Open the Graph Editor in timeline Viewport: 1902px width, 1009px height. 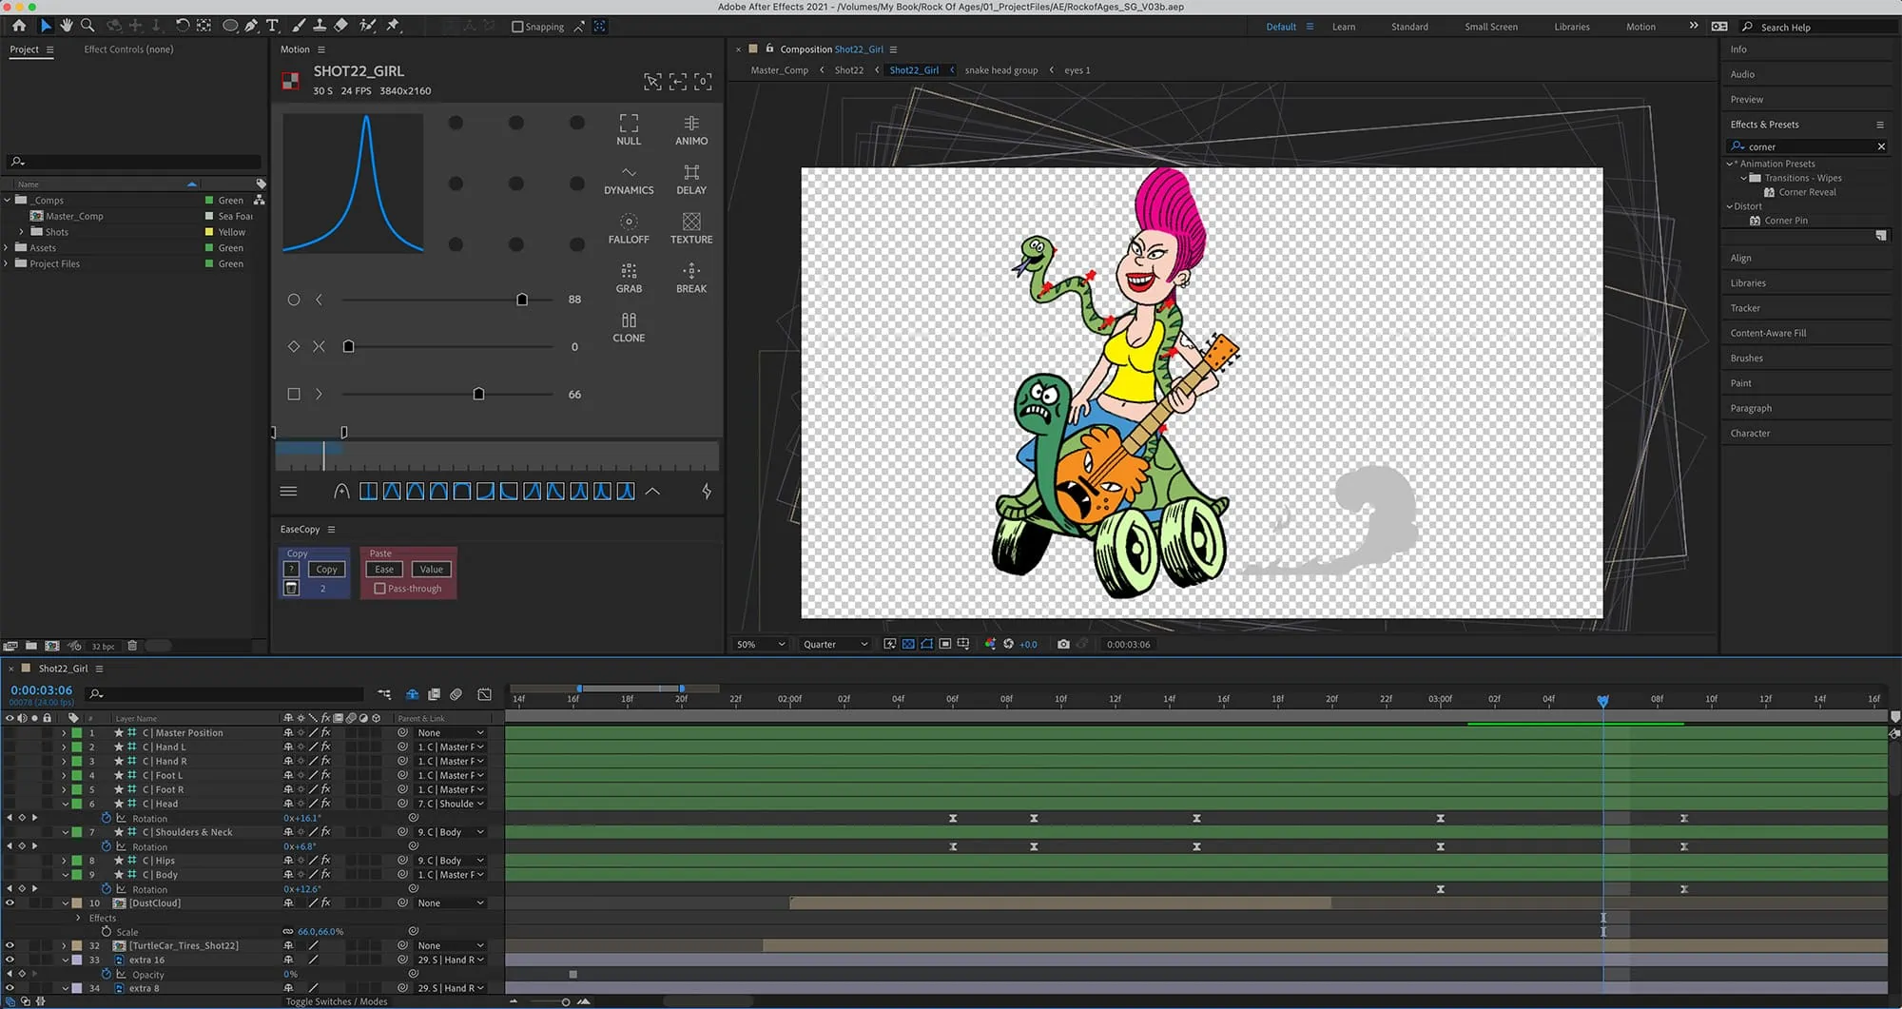click(484, 694)
